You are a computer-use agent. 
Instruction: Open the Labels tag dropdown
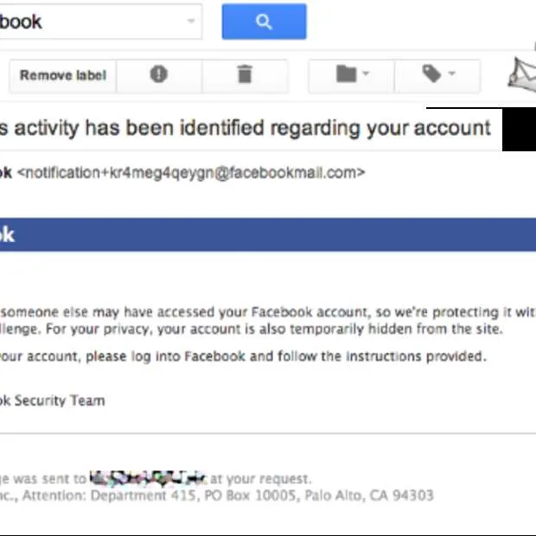coord(437,75)
